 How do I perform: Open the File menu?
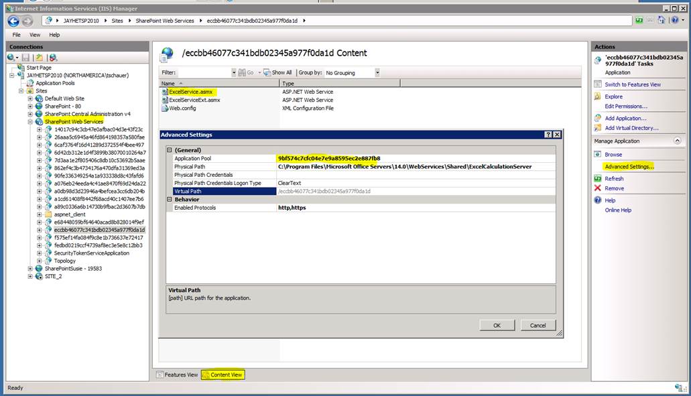[16, 35]
